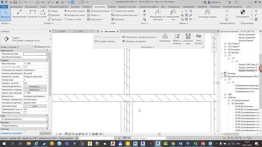Open the Файл menu
The image size is (262, 147).
(x=4, y=7)
